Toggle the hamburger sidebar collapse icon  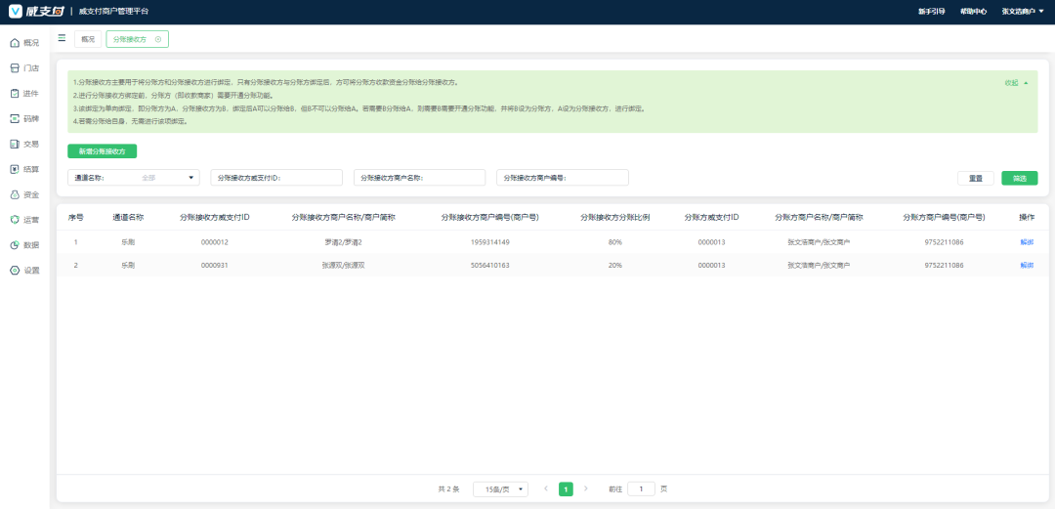coord(63,38)
